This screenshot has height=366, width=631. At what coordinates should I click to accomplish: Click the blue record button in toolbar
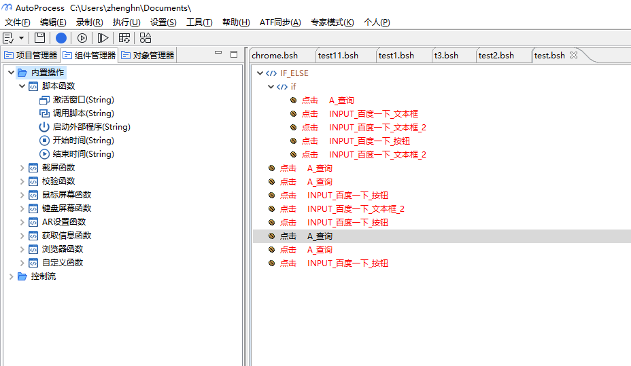point(61,38)
